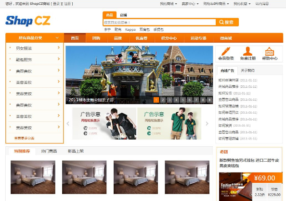286x201 pixels.
Task: Click the person icon for 免费注册
Action: pyautogui.click(x=247, y=51)
